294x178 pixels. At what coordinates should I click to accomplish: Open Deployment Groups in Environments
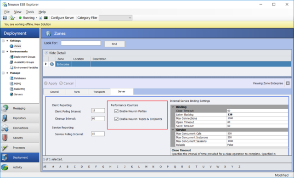click(x=24, y=57)
